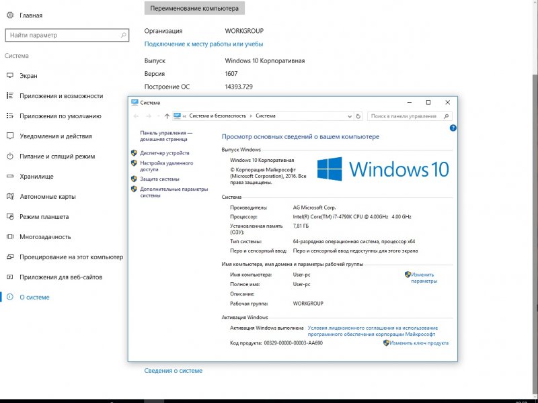Click Изменить параметры for computer name
This screenshot has height=403, width=538.
coord(424,278)
